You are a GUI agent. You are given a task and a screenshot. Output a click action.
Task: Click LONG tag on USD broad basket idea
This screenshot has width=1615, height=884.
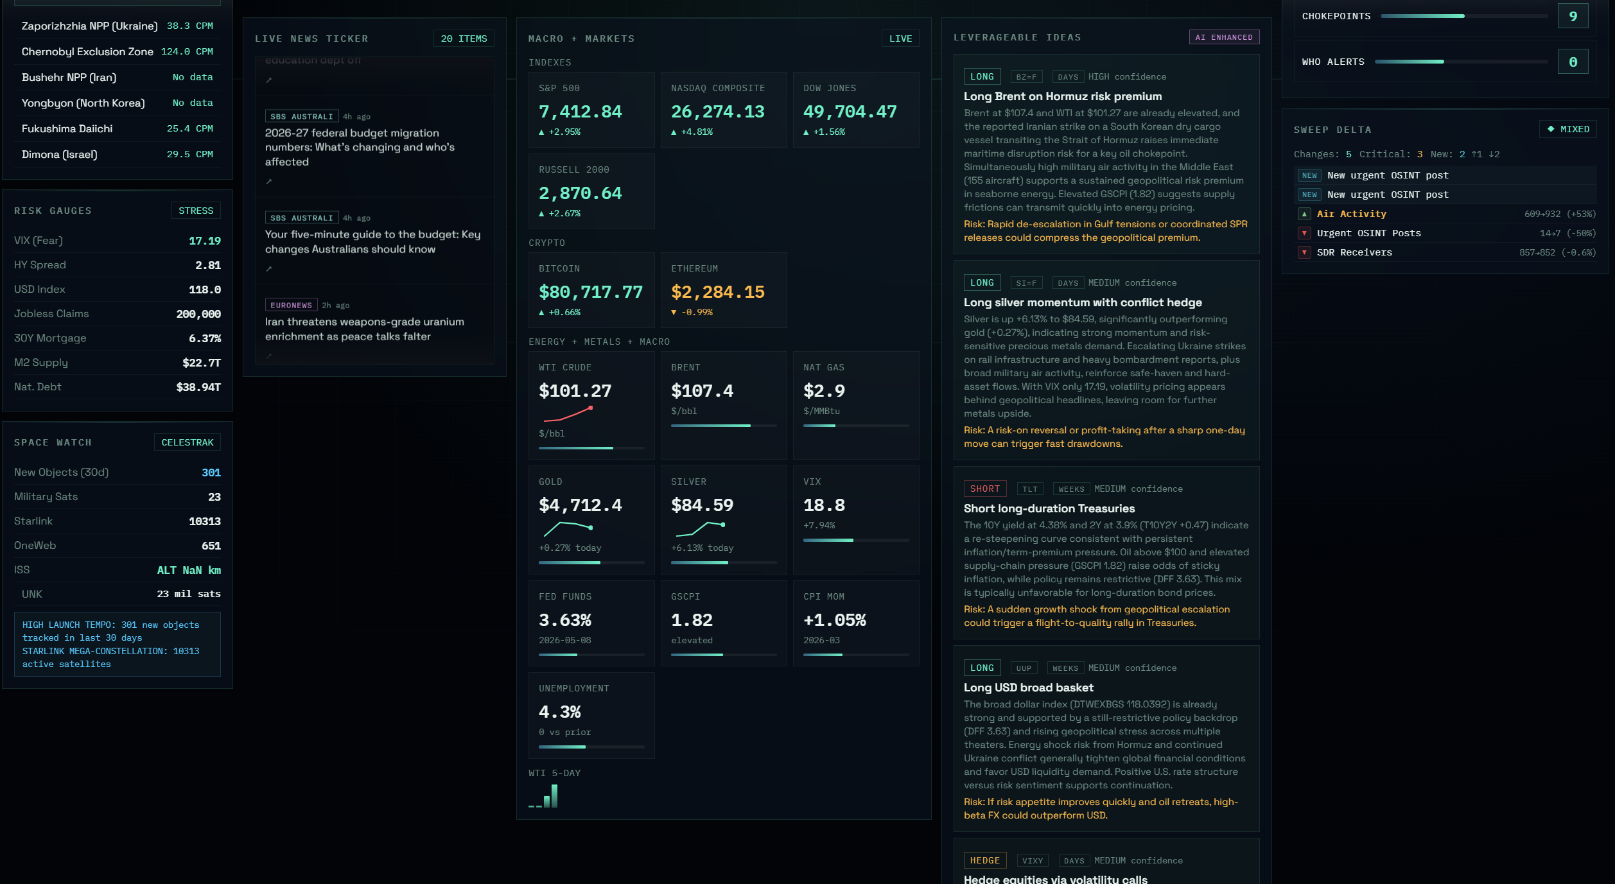pos(982,668)
